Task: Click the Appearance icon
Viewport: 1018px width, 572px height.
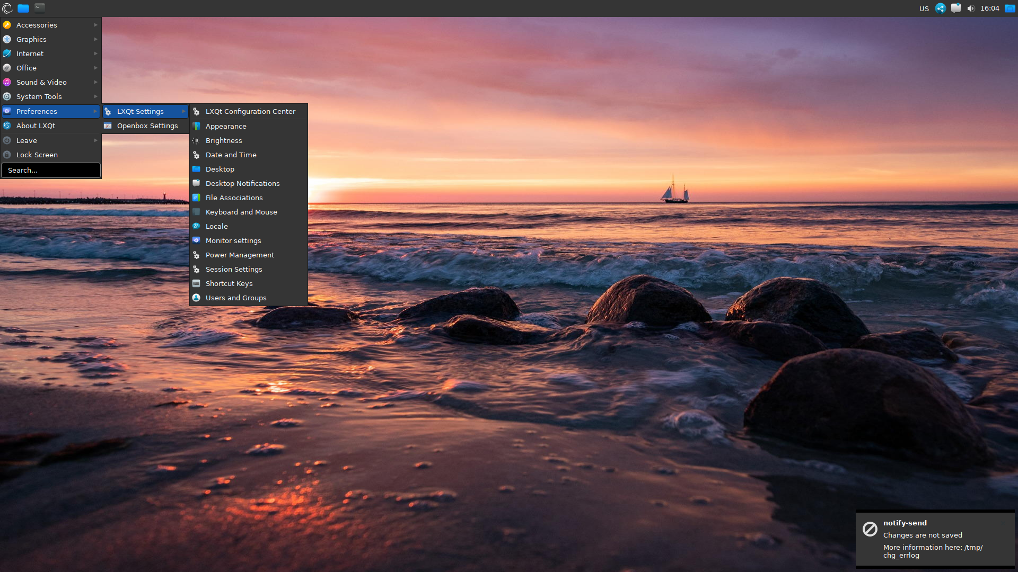Action: (196, 126)
